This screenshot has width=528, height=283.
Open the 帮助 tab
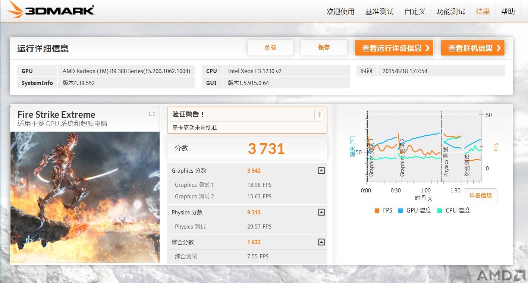[x=508, y=12]
